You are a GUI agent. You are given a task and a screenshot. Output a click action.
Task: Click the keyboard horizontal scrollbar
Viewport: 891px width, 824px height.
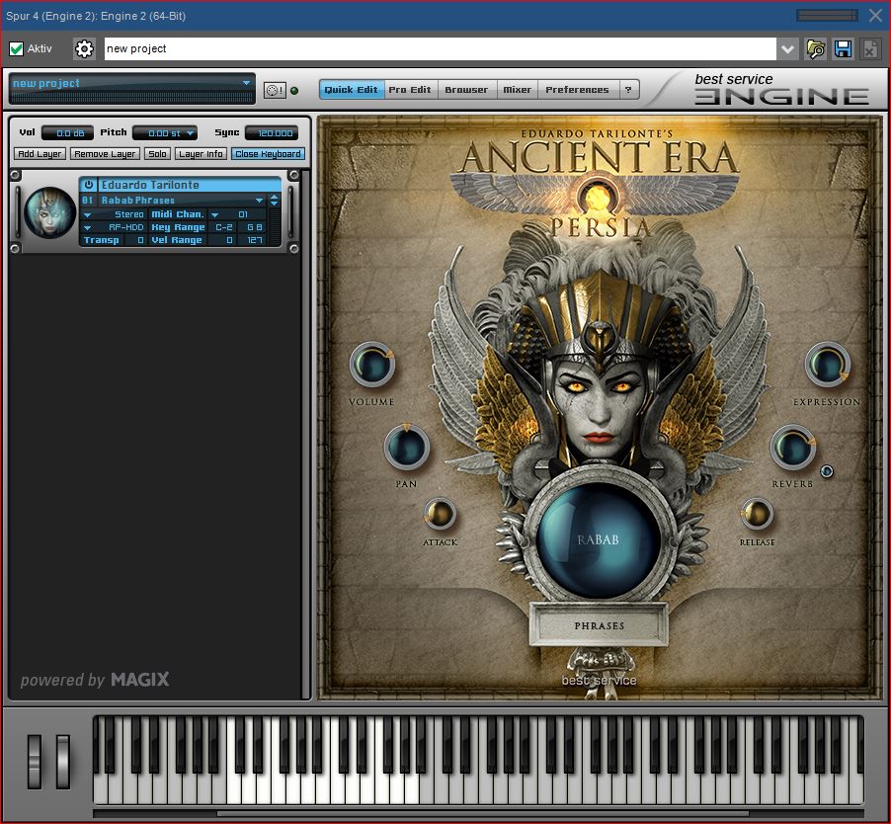(482, 813)
